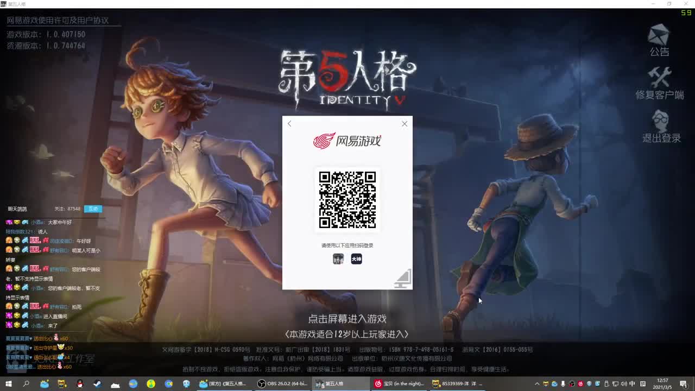Image resolution: width=695 pixels, height=391 pixels.
Task: Open 网易游戏使用许可及用户协议 link
Action: (58, 21)
